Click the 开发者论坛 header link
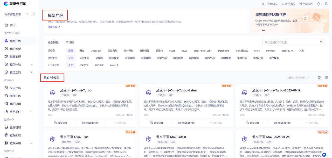This screenshot has width=332, height=158. (x=269, y=4)
